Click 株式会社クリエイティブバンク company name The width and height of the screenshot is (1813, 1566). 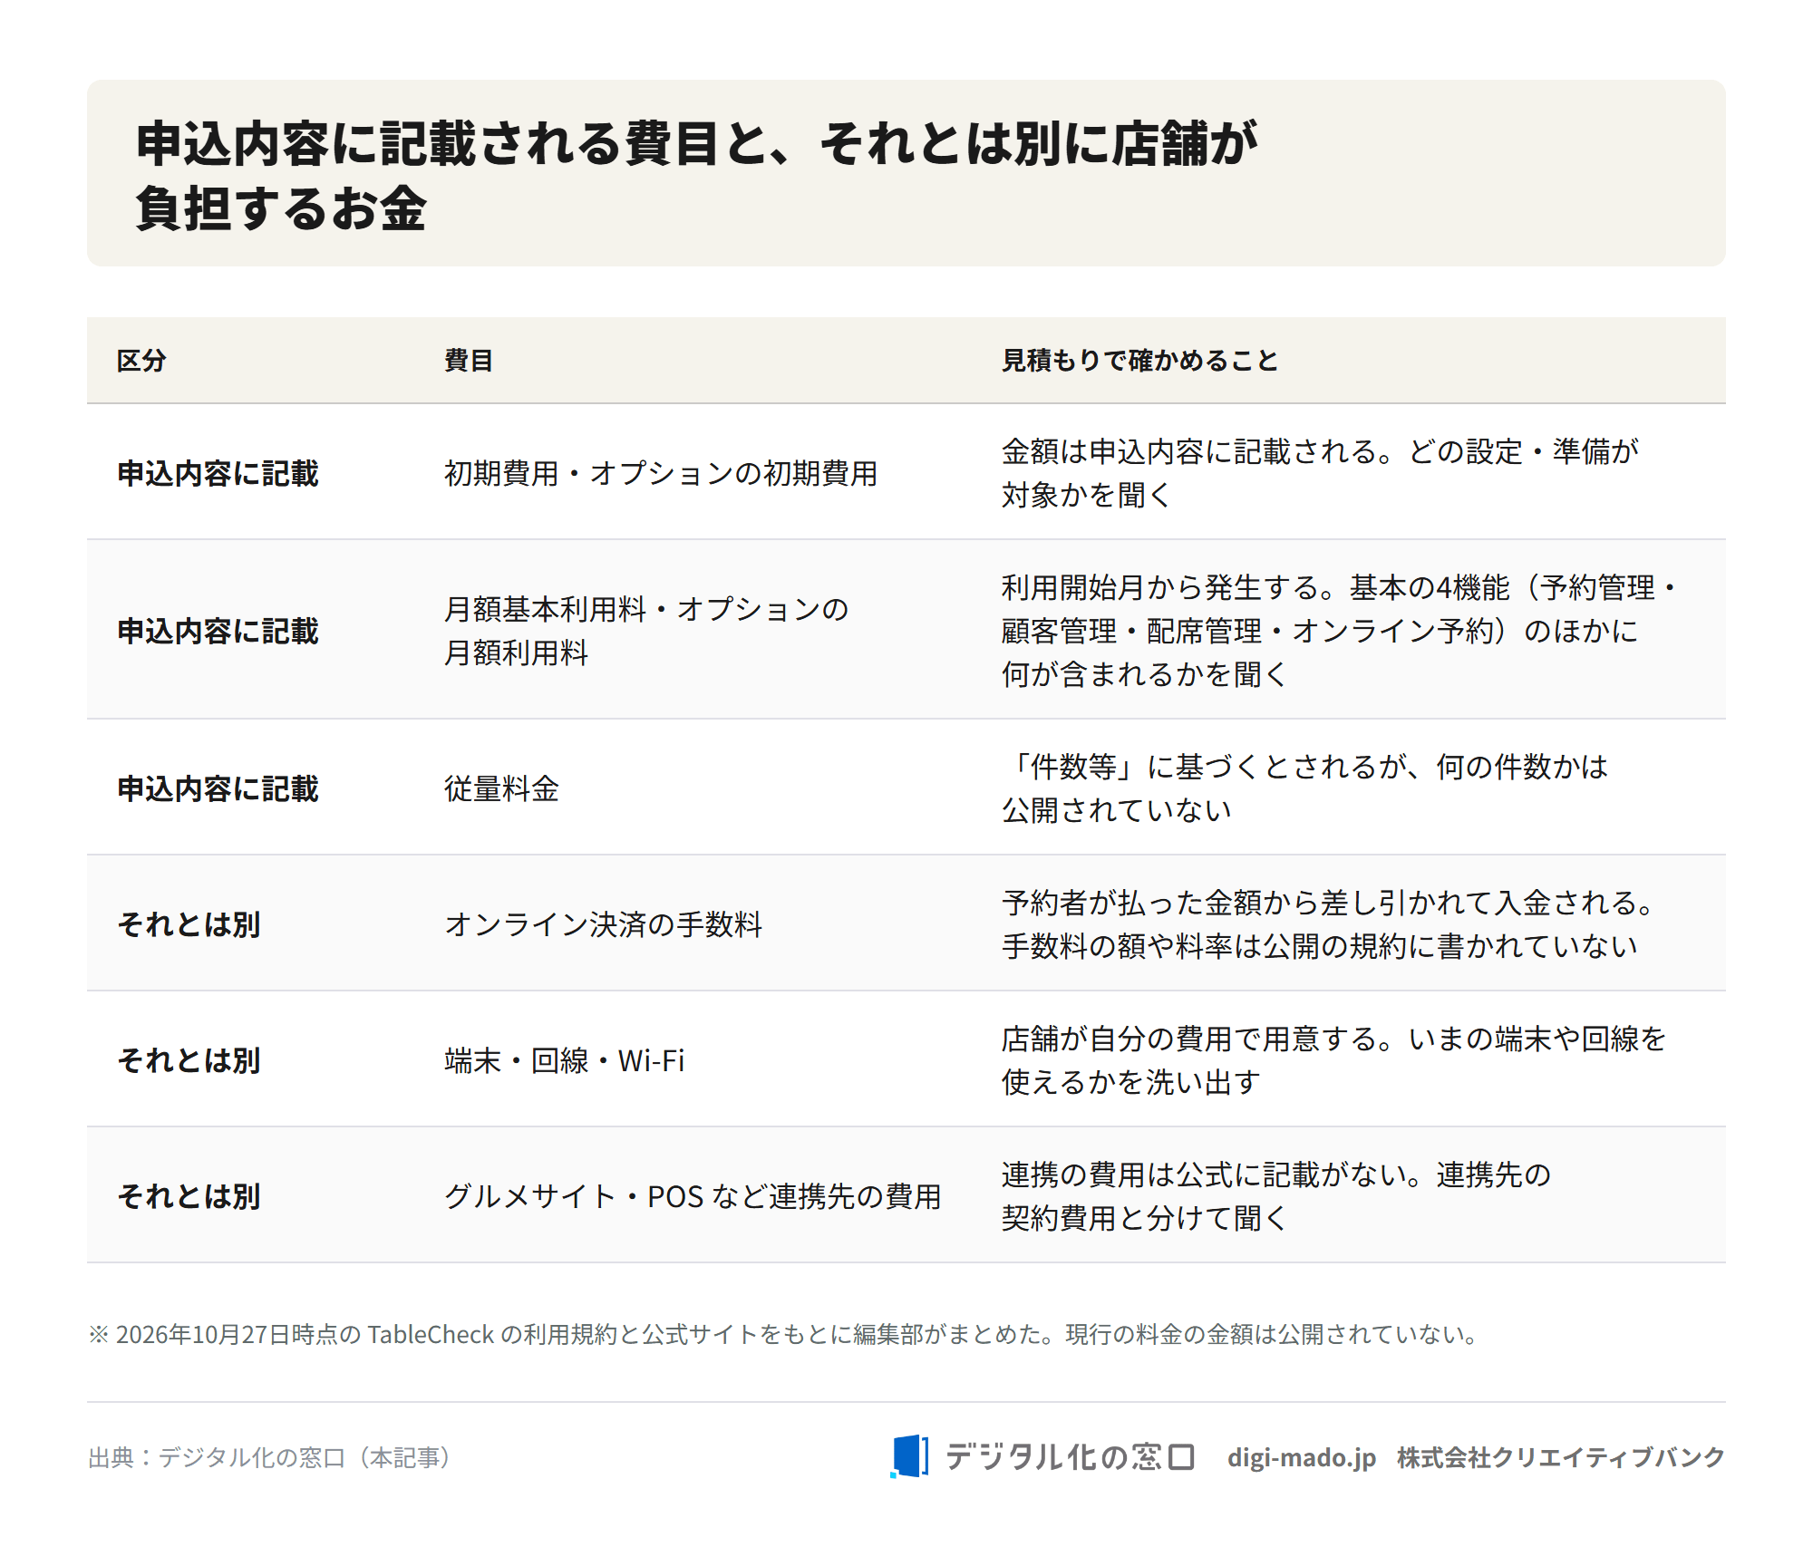tap(1561, 1457)
